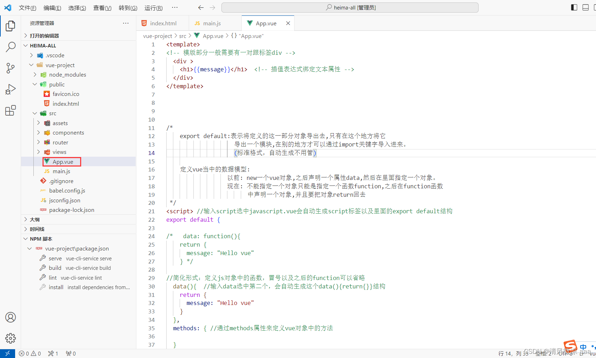Click line number 22 in the gutter
This screenshot has width=596, height=358.
151,220
